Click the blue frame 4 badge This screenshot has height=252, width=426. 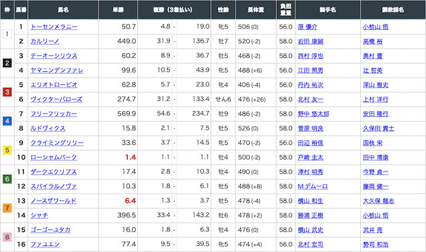click(x=7, y=121)
